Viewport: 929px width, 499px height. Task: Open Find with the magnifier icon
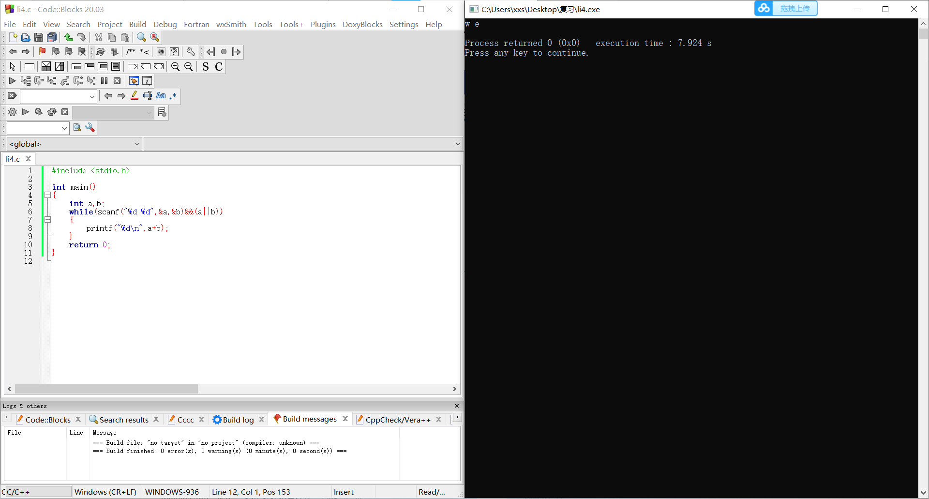[141, 37]
